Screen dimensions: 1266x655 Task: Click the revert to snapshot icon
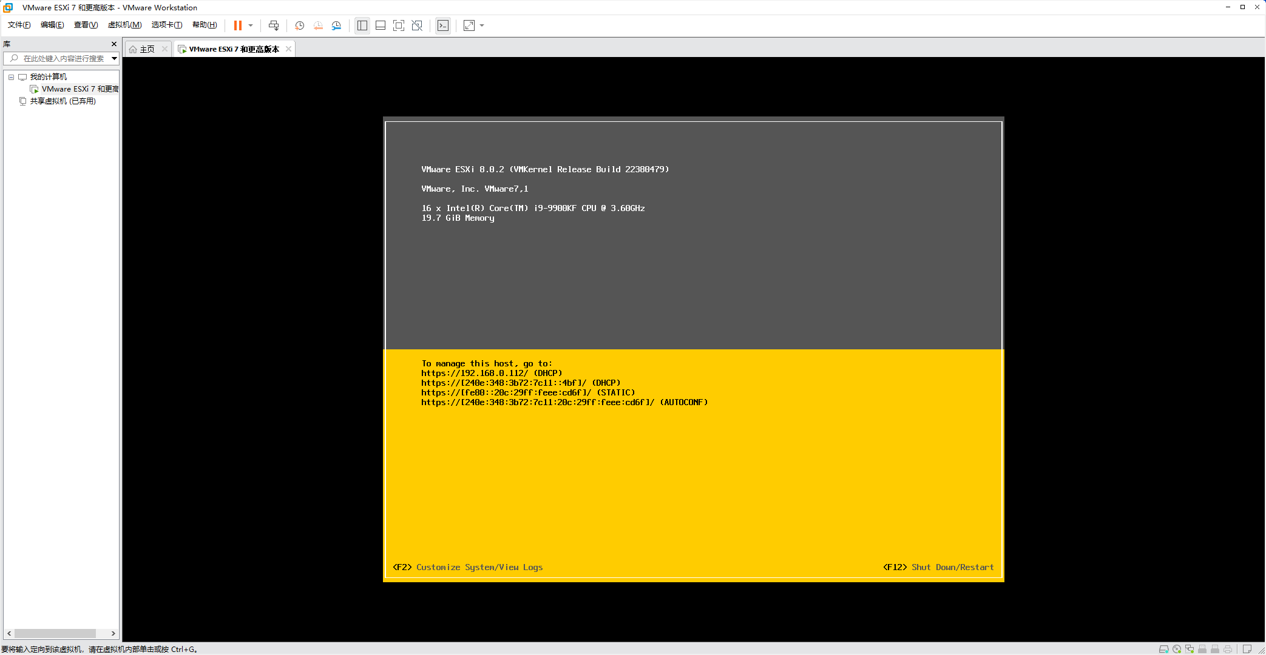tap(318, 25)
